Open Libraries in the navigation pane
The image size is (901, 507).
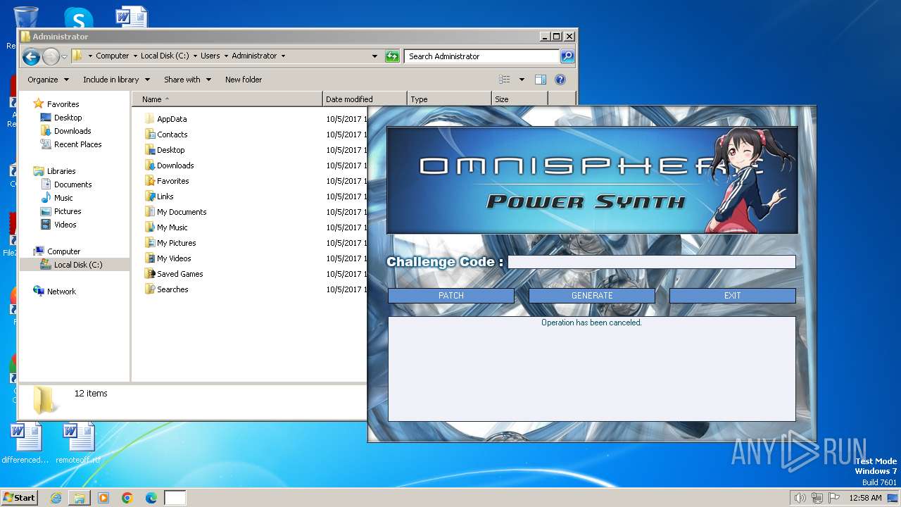[61, 171]
